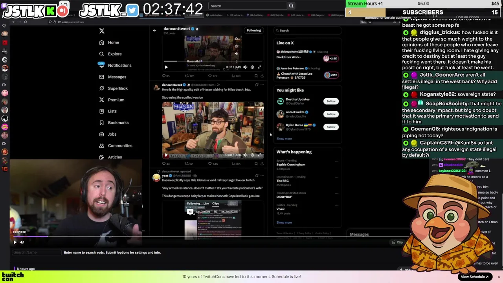Reply to the first tweet with 85 replies

click(x=166, y=76)
